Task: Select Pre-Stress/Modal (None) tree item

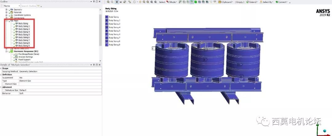Action: pos(29,54)
